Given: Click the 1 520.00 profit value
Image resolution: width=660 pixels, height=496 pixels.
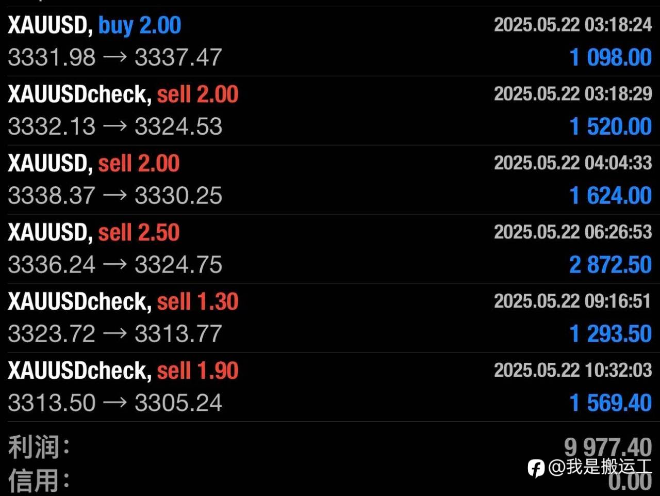Looking at the screenshot, I should 610,126.
